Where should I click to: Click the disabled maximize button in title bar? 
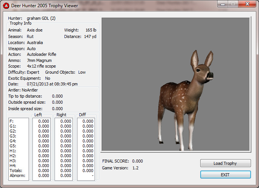(233, 4)
